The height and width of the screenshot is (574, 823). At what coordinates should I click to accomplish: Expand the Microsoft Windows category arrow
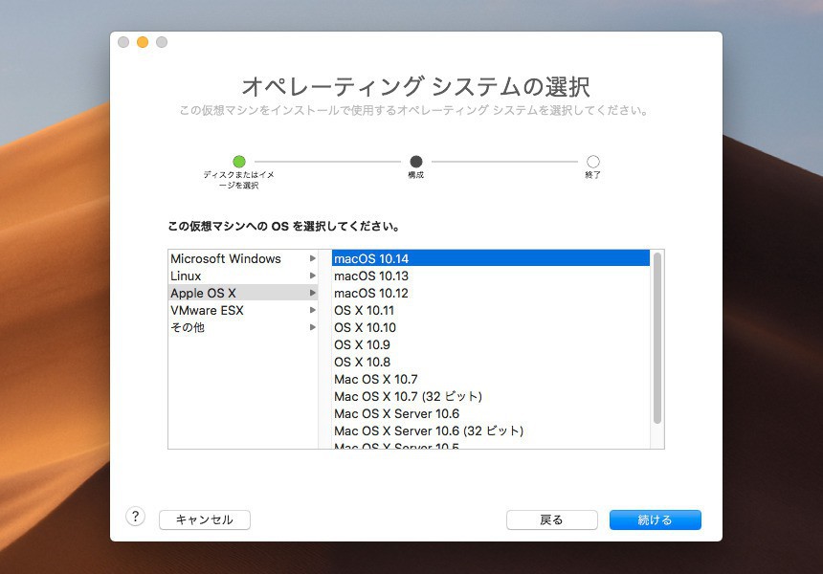click(x=312, y=259)
